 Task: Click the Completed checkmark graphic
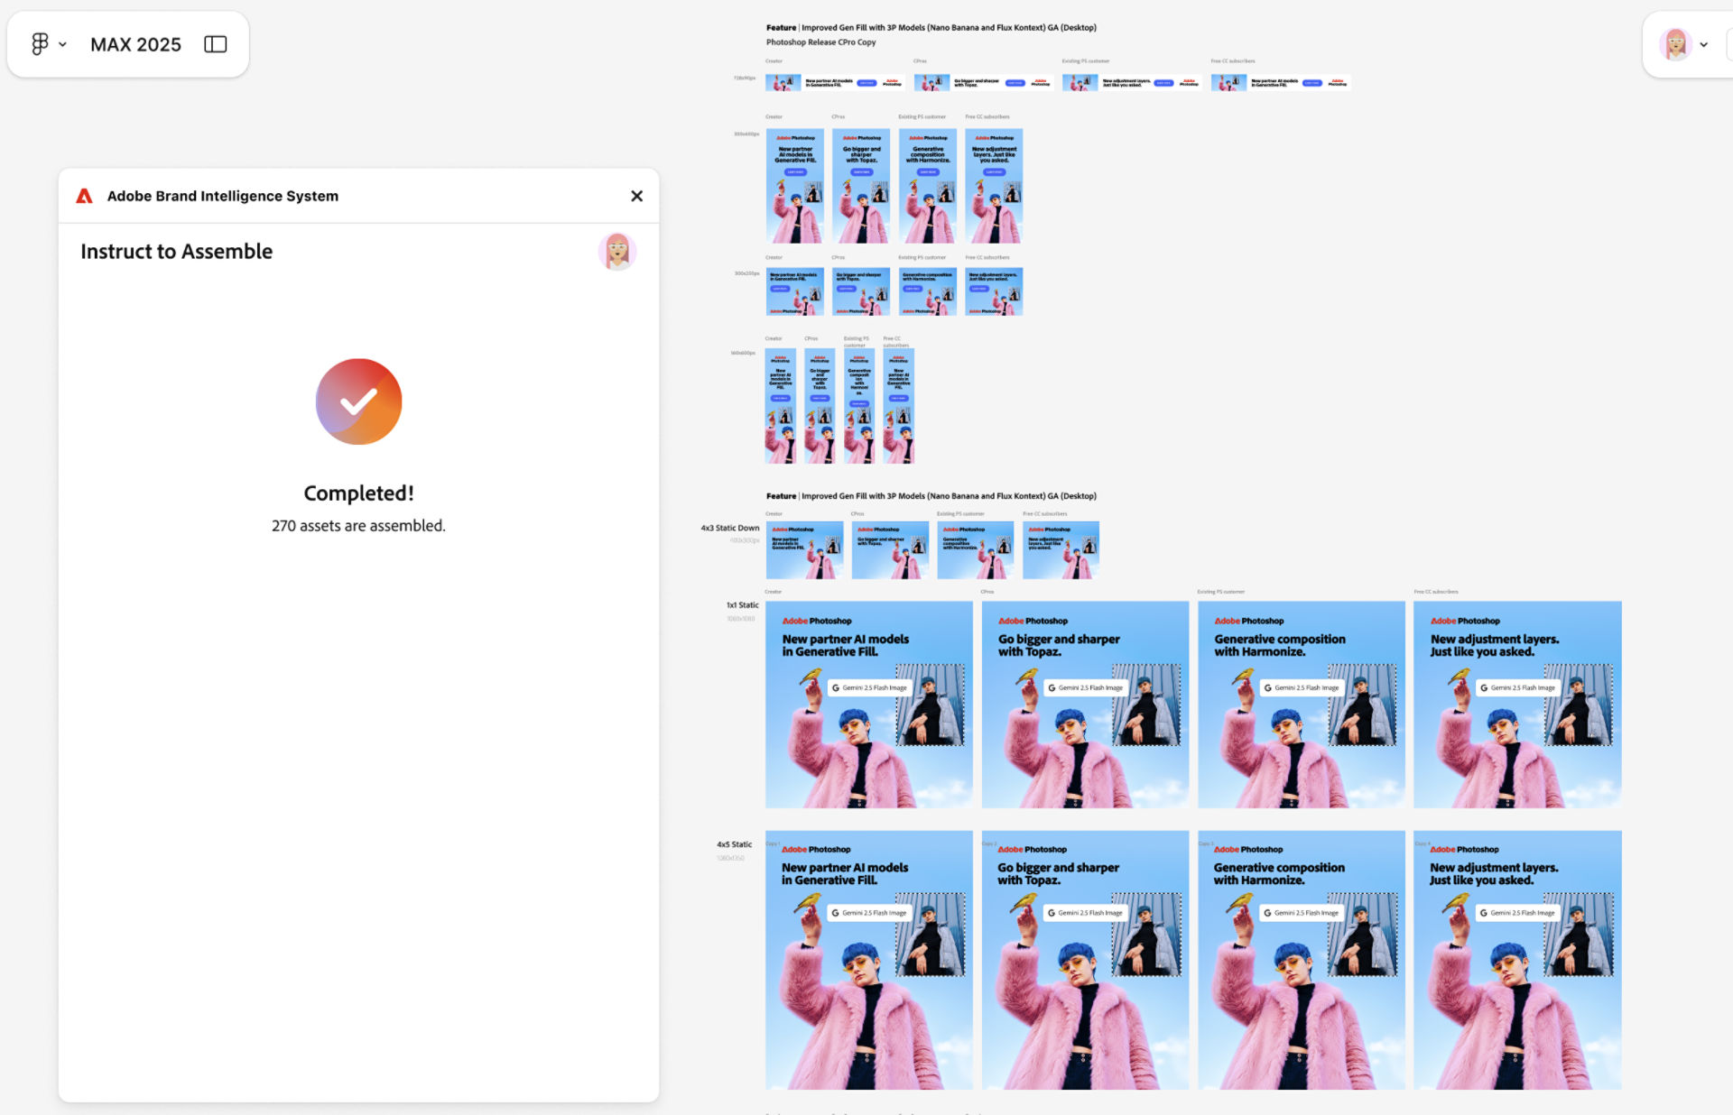358,401
